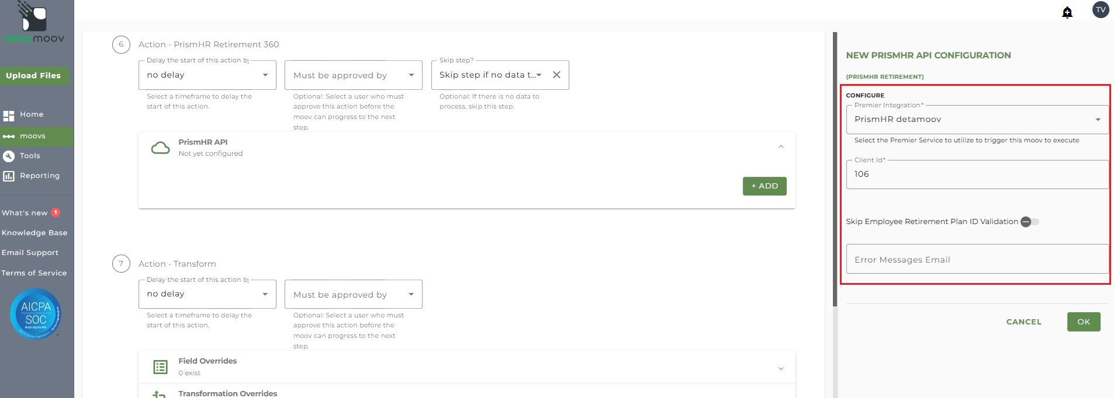Open What's new in sidebar
Viewport: 1114px width, 398px height.
pyautogui.click(x=25, y=213)
